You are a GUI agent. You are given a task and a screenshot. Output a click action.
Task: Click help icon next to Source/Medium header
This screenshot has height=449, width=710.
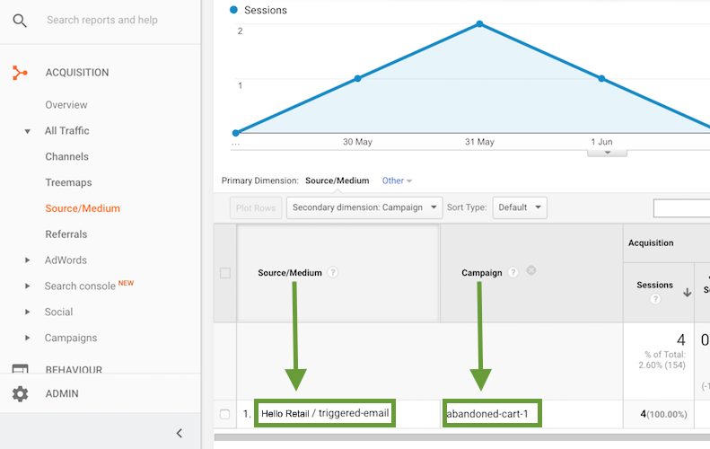point(333,272)
